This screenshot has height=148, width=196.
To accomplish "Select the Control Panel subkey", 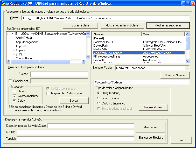I will (x=24, y=58).
